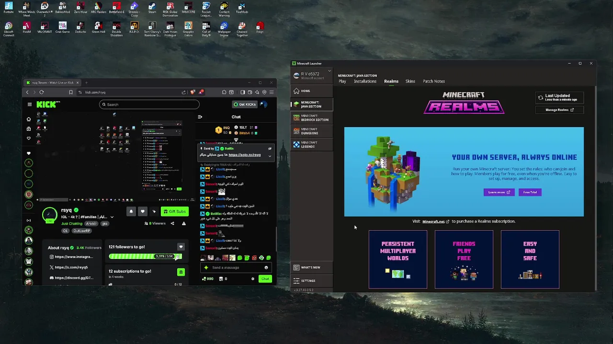Screen dimensions: 613x344
Task: Click the Realms Free Trial button
Action: [530, 192]
